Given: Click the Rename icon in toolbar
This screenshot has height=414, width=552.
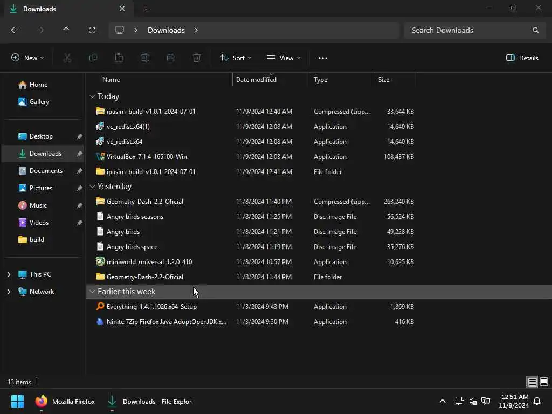Looking at the screenshot, I should point(144,58).
